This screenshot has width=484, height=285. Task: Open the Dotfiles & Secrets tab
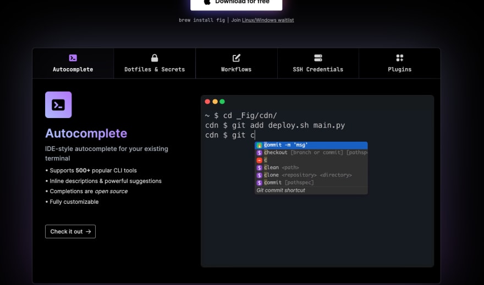coord(155,63)
